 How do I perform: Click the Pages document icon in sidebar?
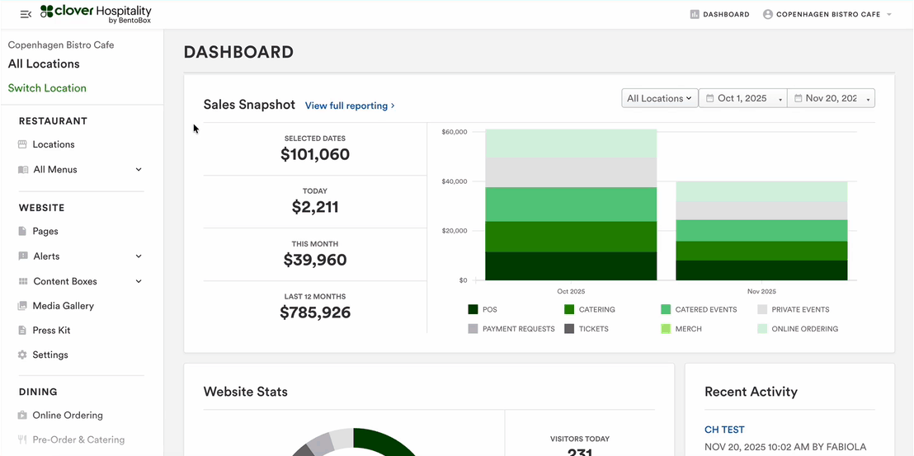pos(23,232)
